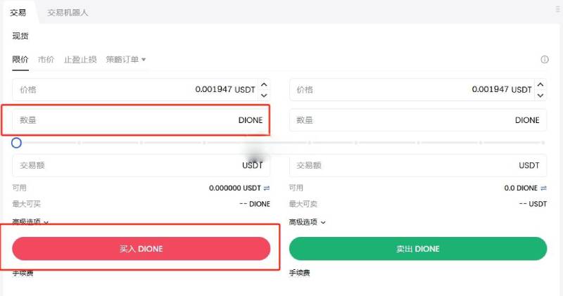Select the 市价 order type tab
Screen dimensions: 563x296
tap(46, 60)
